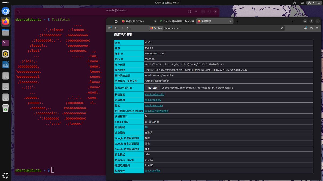323x181 pixels.
Task: Open terminal new tab icon
Action: pyautogui.click(x=18, y=12)
